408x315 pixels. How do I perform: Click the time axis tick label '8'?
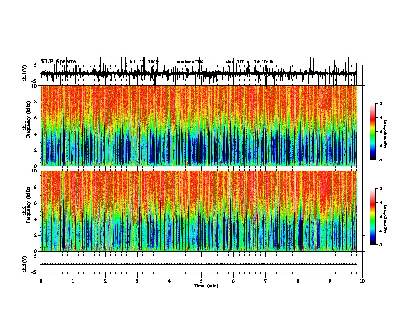coord(298,281)
